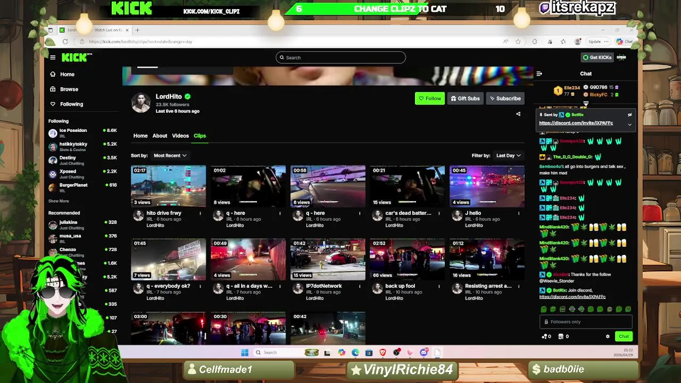The image size is (681, 383).
Task: Click the Gift Subs button
Action: [465, 98]
